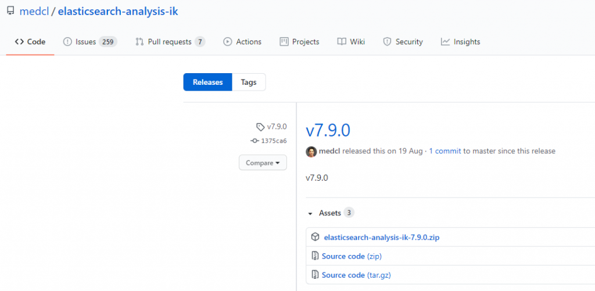Open the v7.9.0 release title
The width and height of the screenshot is (595, 291).
[328, 131]
